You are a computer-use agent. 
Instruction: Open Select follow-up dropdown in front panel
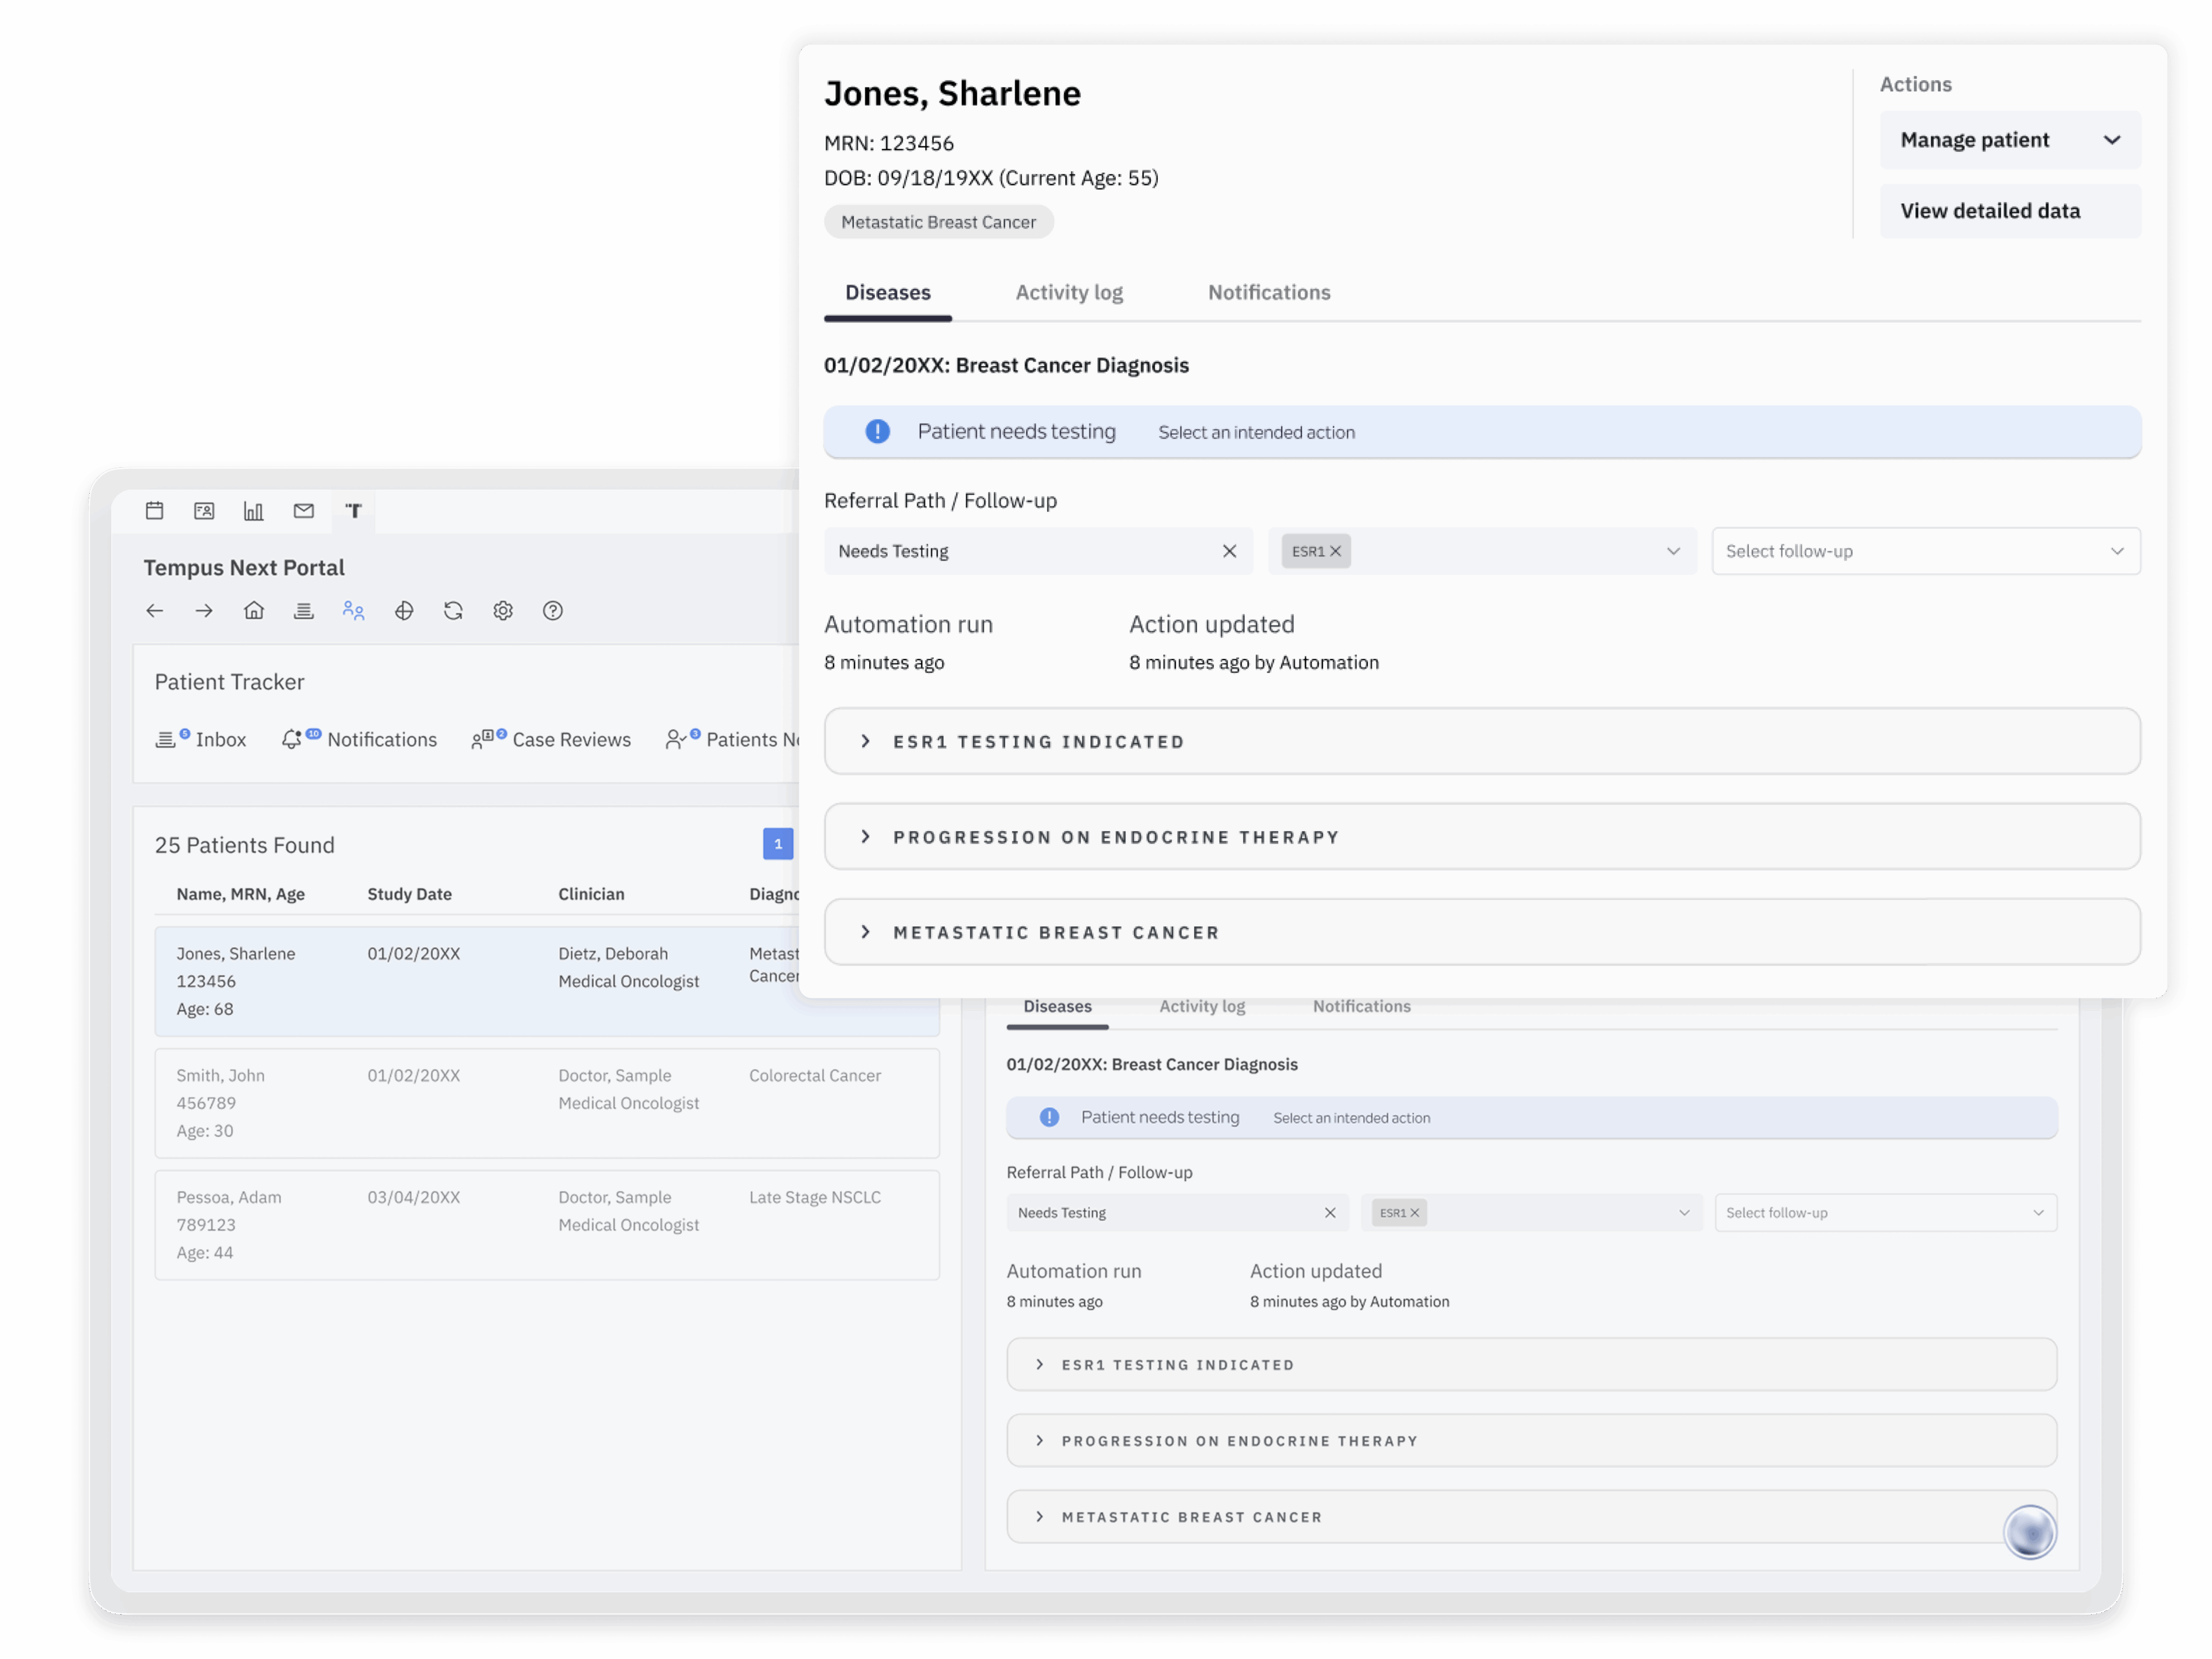1926,551
